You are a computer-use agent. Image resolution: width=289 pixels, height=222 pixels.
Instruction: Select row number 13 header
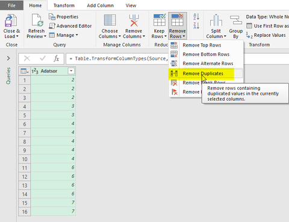pos(25,185)
